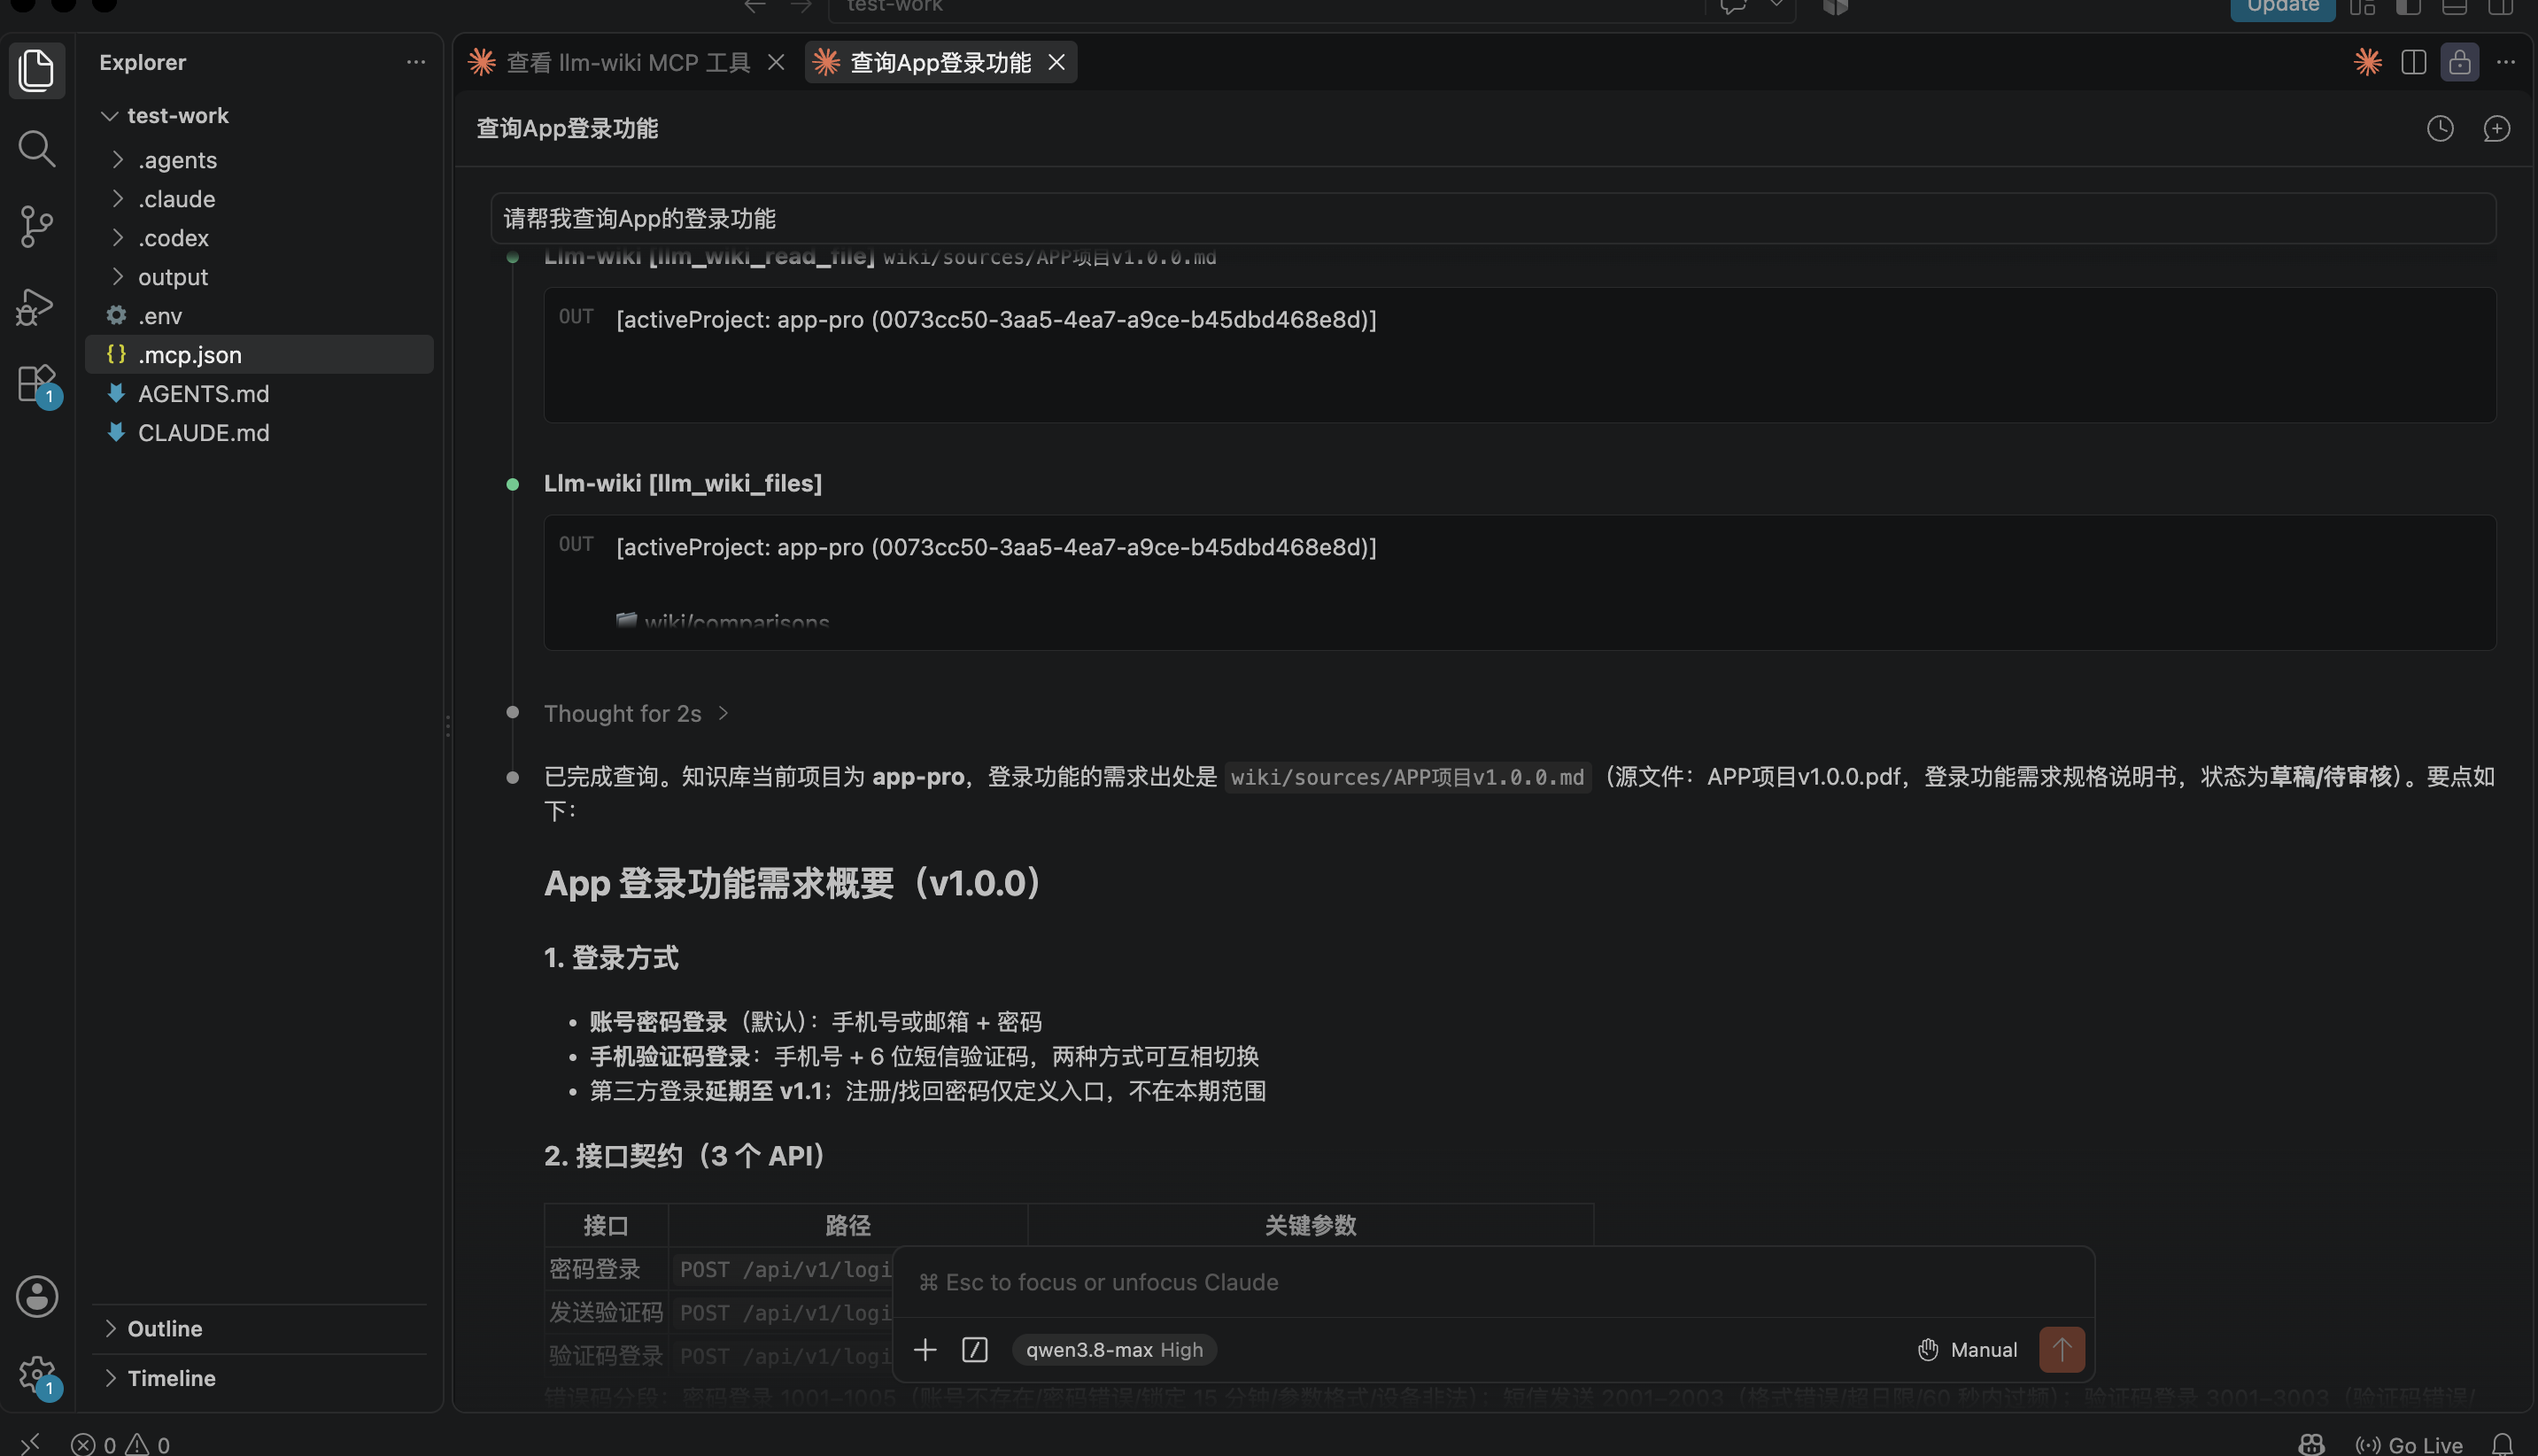Close the 查看 llm-wiki MCP 工具 tab
Image resolution: width=2538 pixels, height=1456 pixels.
(776, 62)
